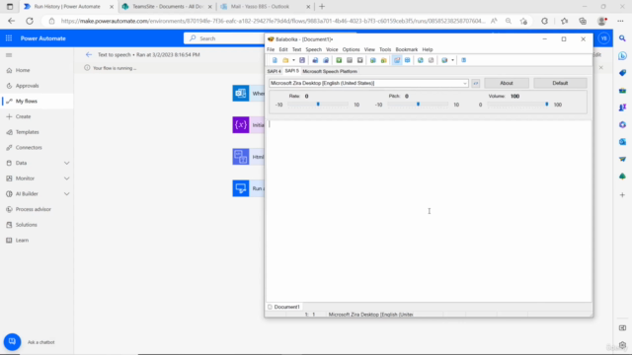Click the browser refresh icon

point(30,21)
